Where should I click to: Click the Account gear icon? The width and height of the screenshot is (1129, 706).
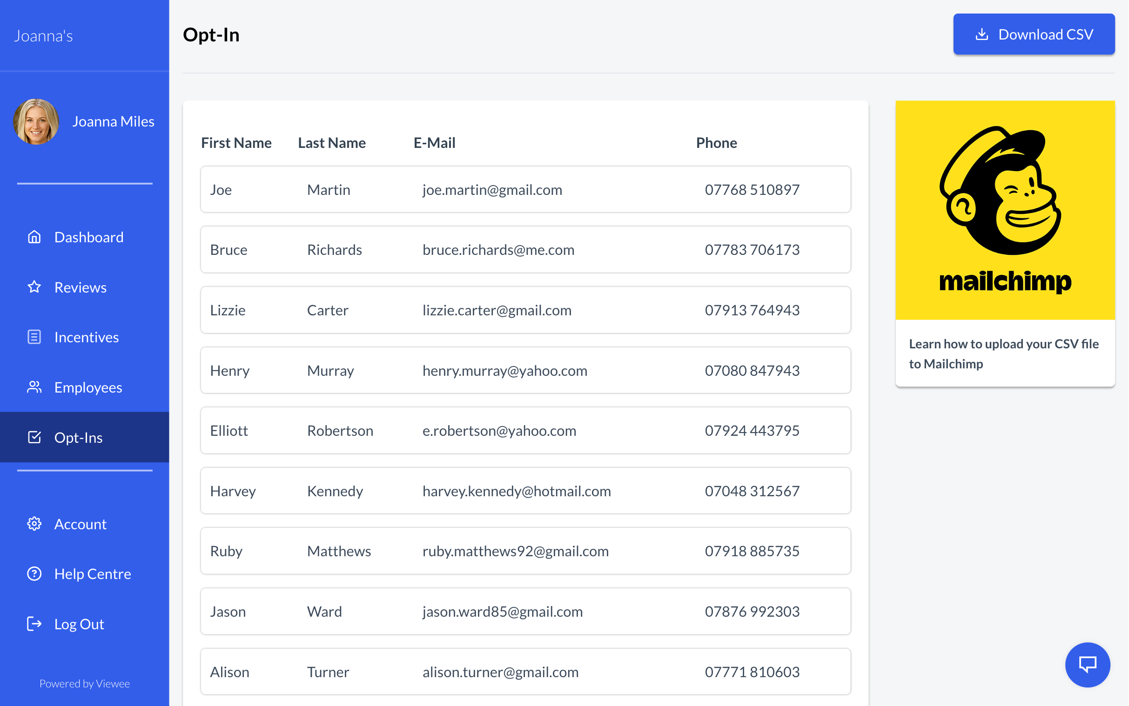[x=34, y=524]
